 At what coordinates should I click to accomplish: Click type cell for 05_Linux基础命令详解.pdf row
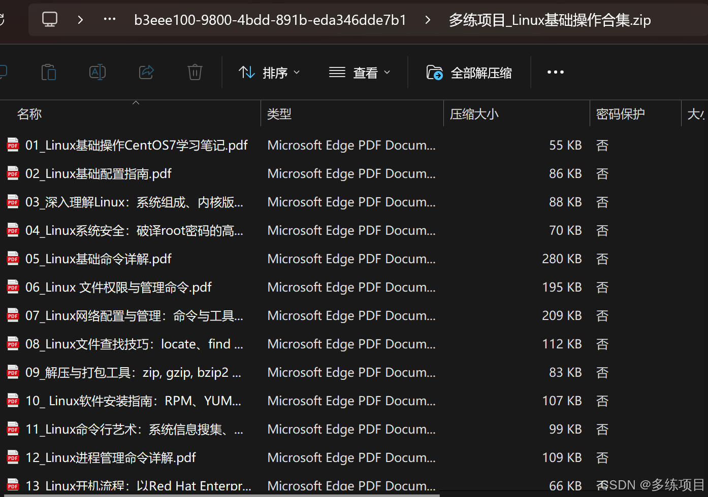(x=351, y=259)
